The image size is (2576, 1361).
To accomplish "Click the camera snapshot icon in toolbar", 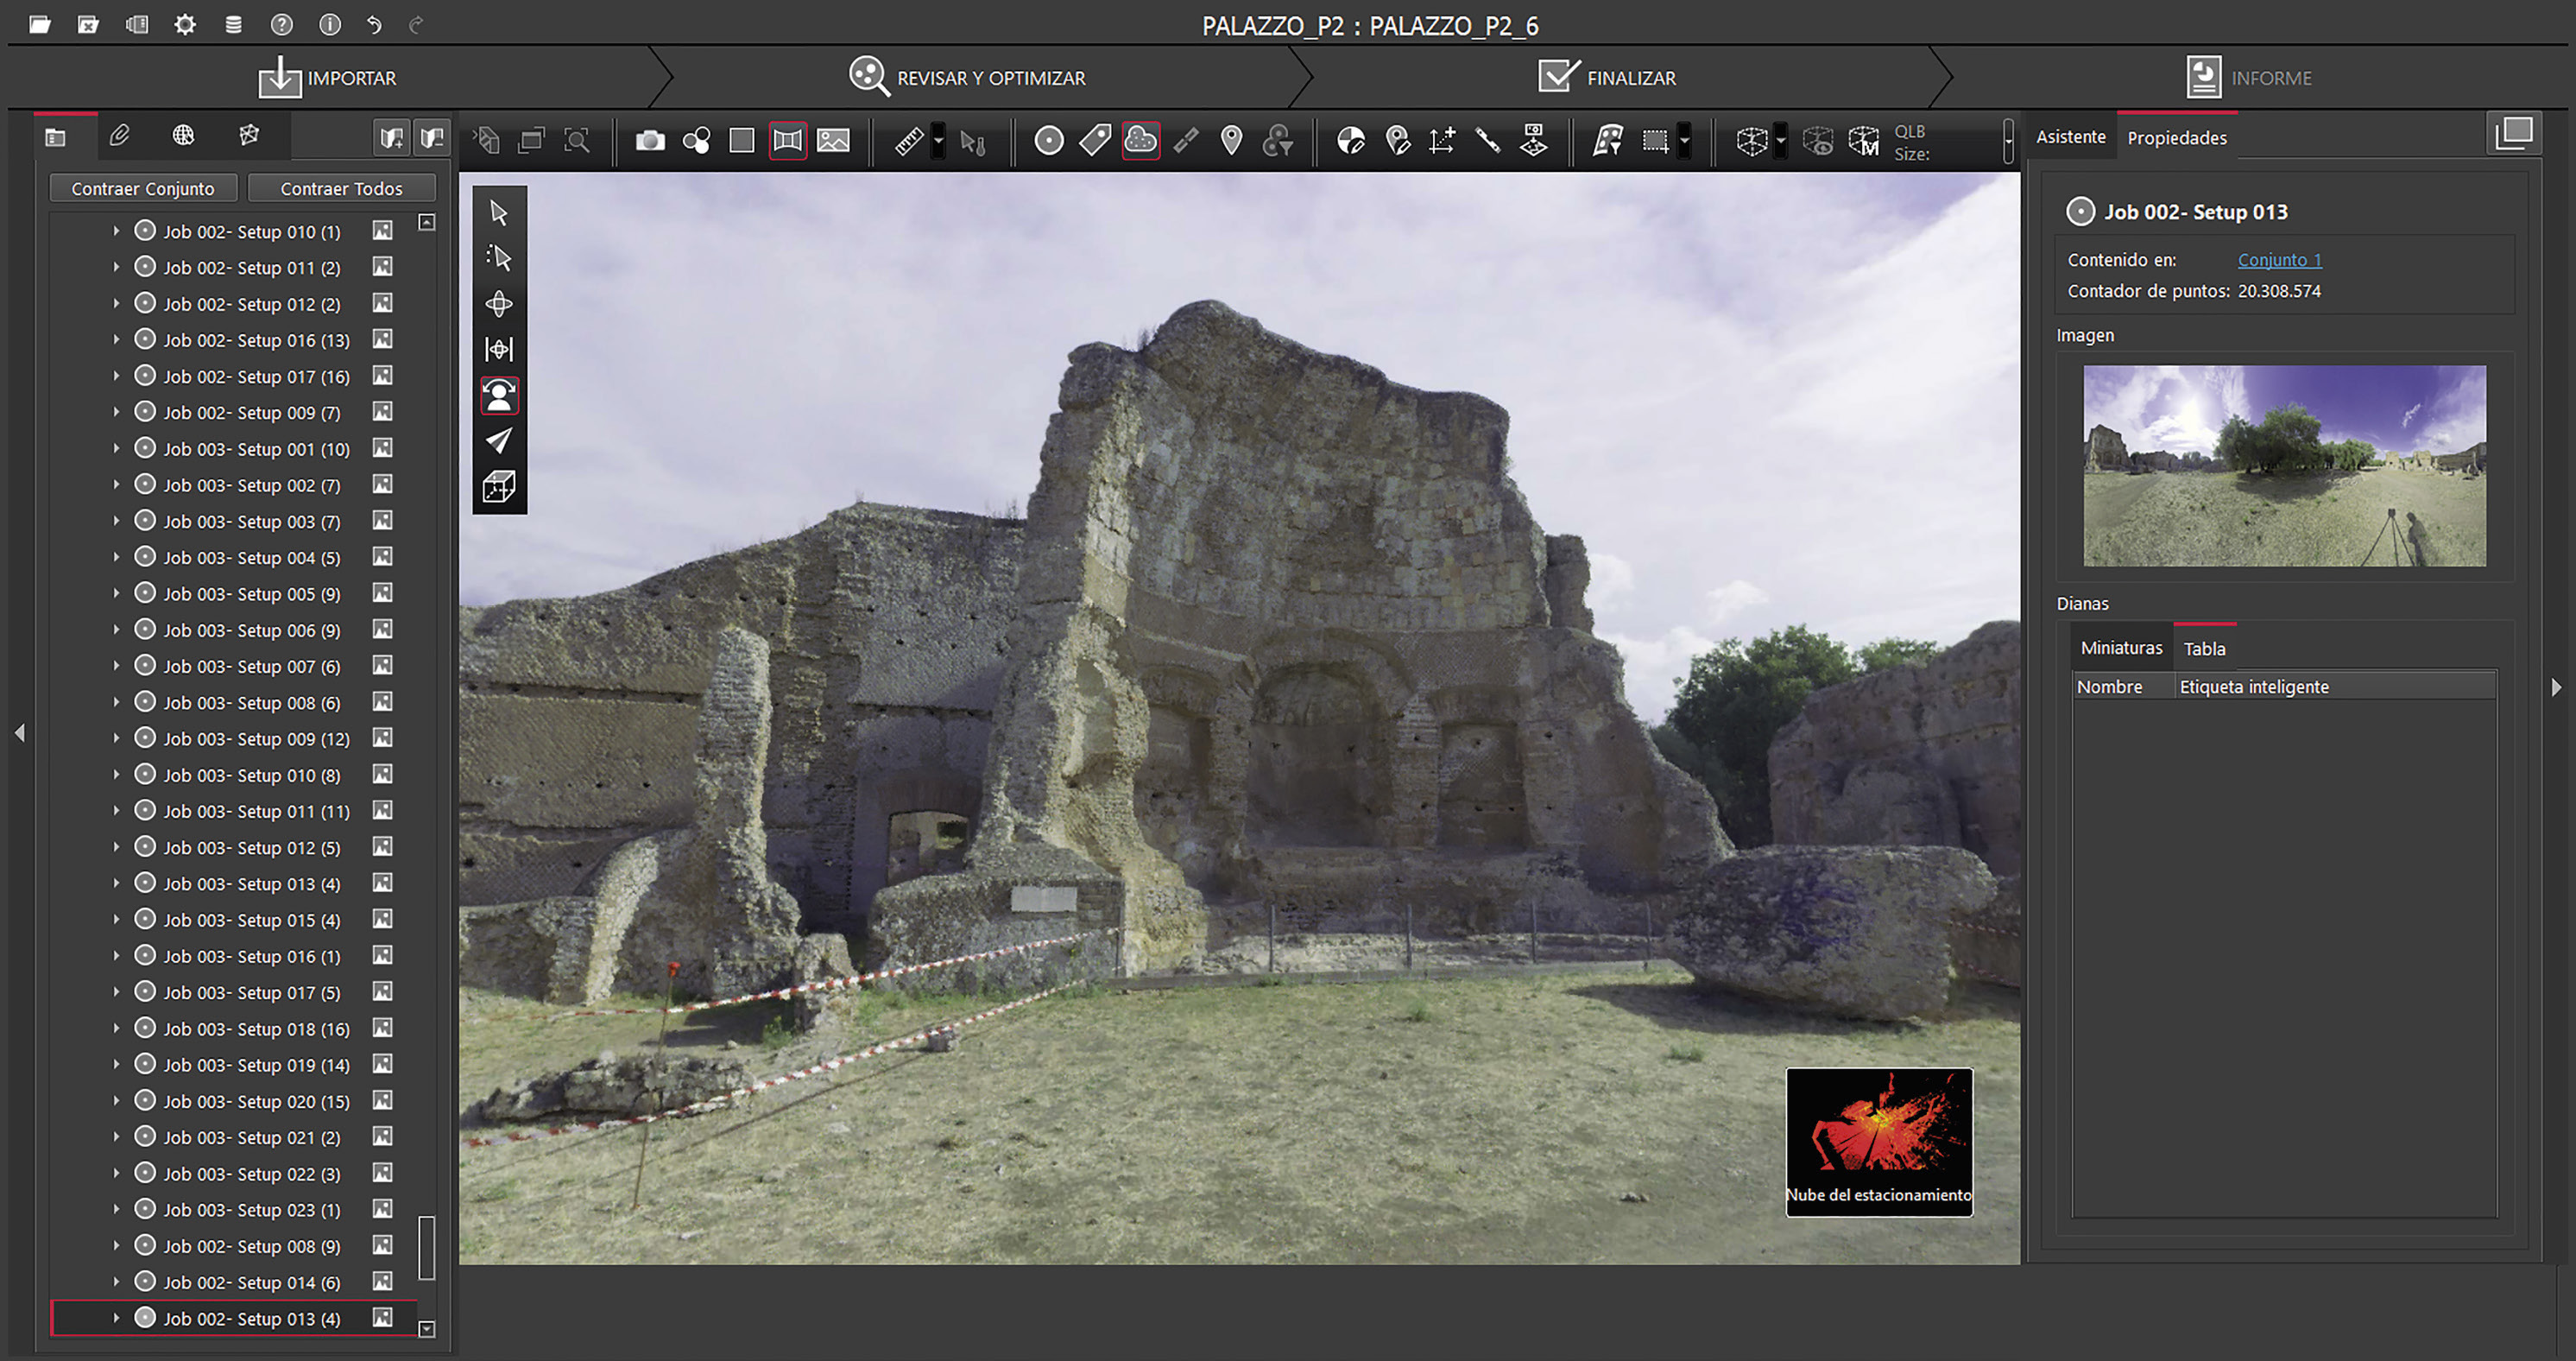I will point(650,141).
